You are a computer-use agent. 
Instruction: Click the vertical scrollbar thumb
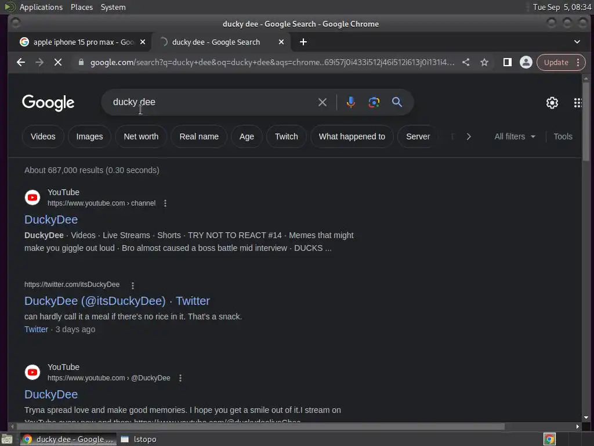click(586, 121)
